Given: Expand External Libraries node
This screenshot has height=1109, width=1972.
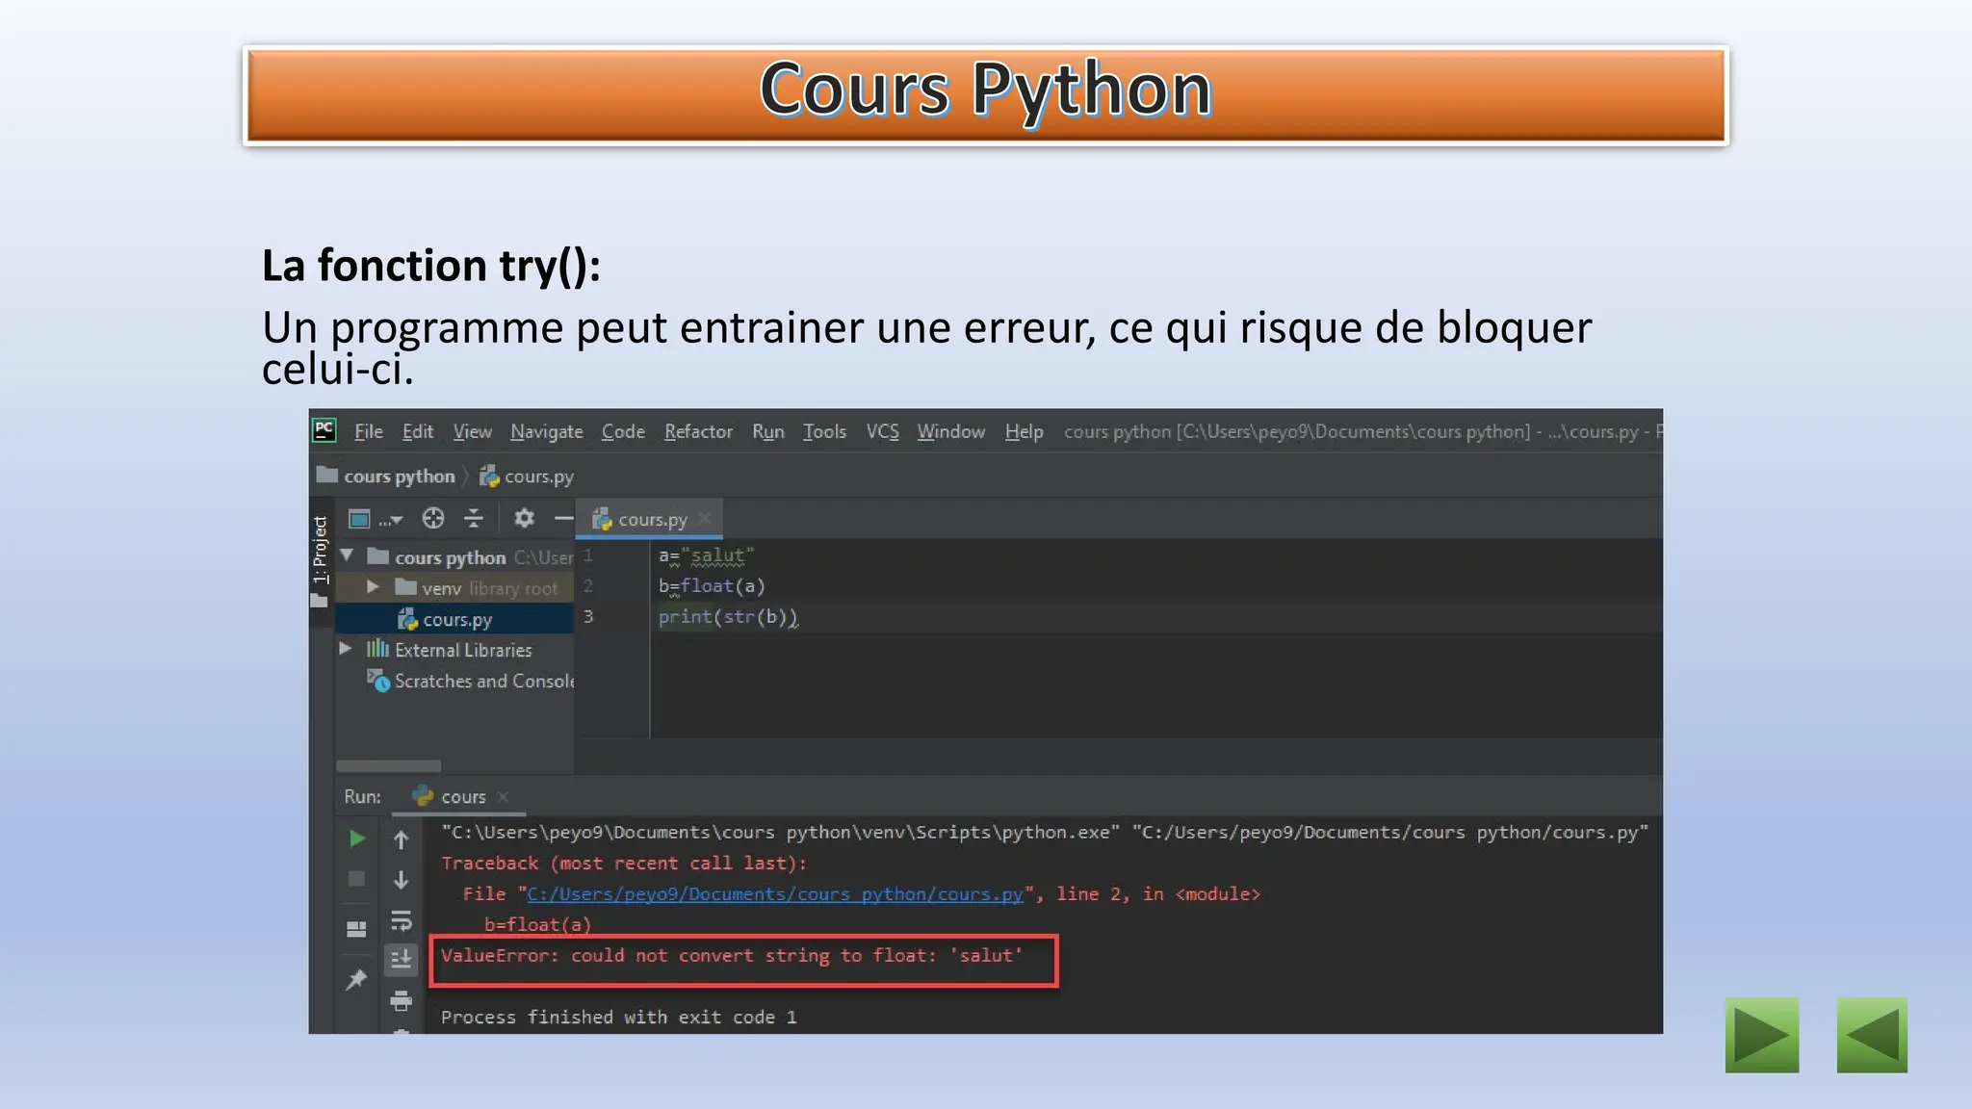Looking at the screenshot, I should click(345, 649).
